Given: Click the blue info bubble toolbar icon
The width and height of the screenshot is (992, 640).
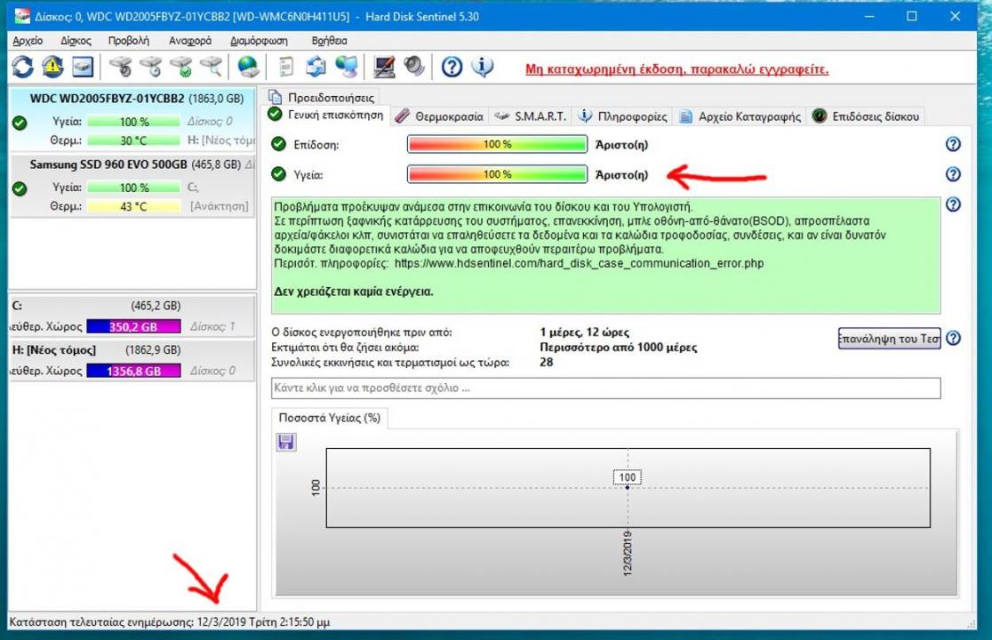Looking at the screenshot, I should click(x=482, y=67).
